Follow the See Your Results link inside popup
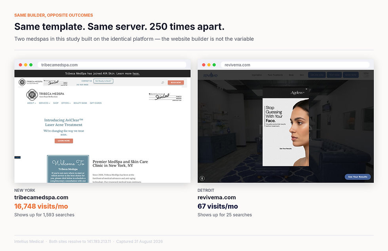 point(285,149)
